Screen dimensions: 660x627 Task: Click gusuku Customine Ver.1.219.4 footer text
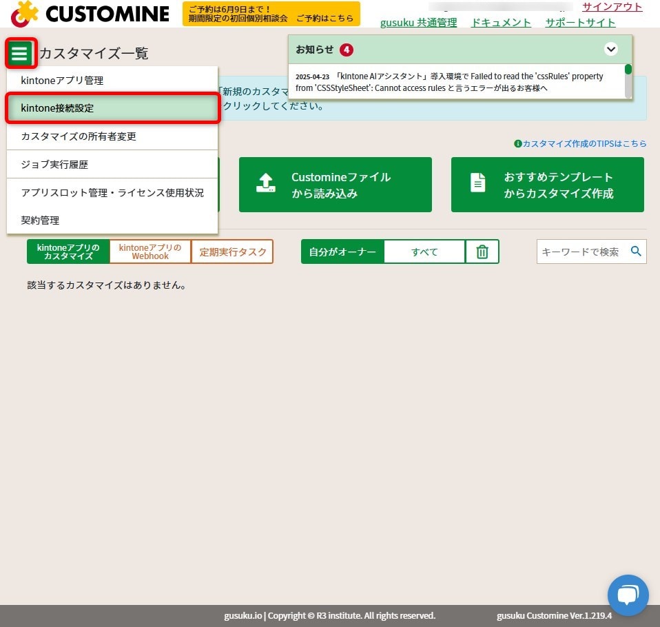click(x=554, y=615)
